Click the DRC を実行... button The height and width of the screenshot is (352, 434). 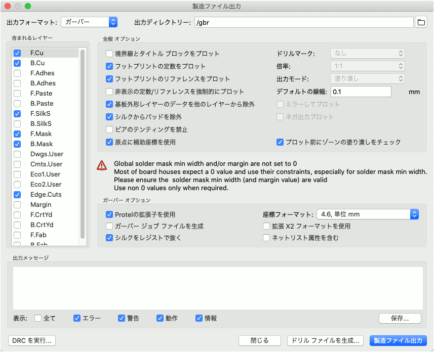tap(32, 341)
